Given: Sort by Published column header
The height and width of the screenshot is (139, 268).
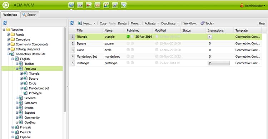Looking at the screenshot, I should click(x=139, y=30).
